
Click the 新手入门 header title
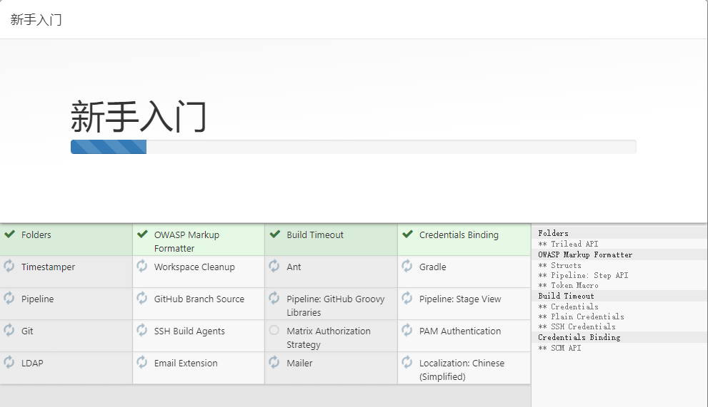point(36,19)
